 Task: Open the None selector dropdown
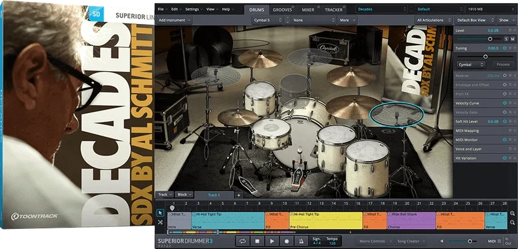(313, 20)
